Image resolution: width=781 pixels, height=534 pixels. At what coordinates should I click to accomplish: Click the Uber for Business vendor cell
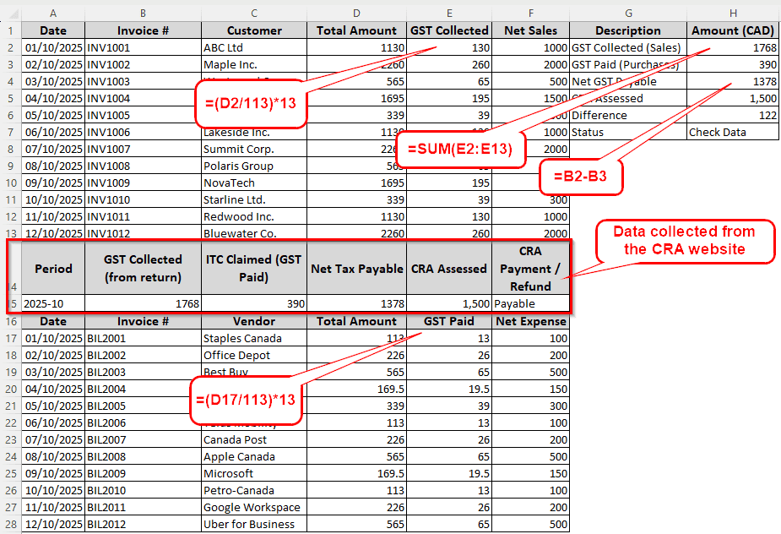[x=253, y=524]
